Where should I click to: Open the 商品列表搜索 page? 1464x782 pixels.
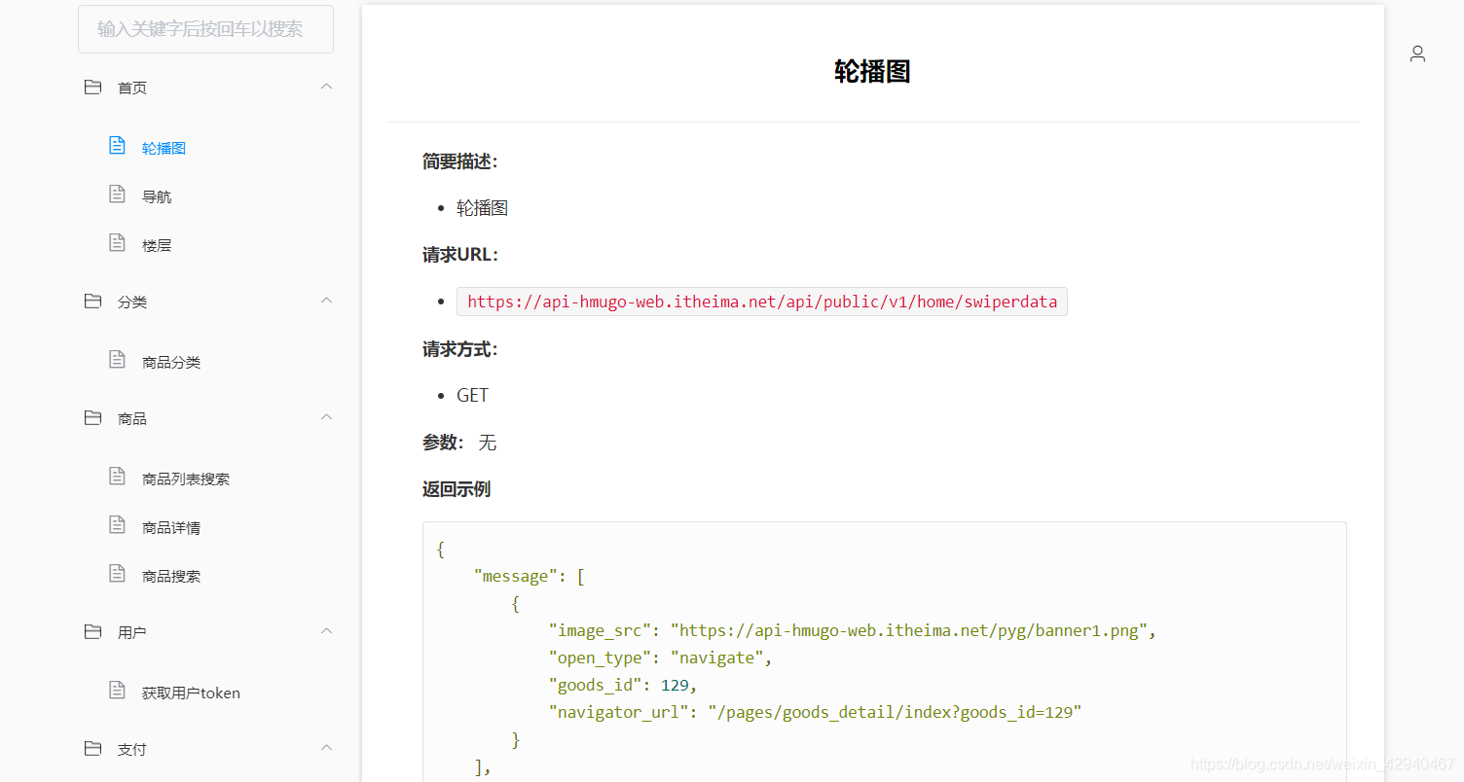(186, 479)
